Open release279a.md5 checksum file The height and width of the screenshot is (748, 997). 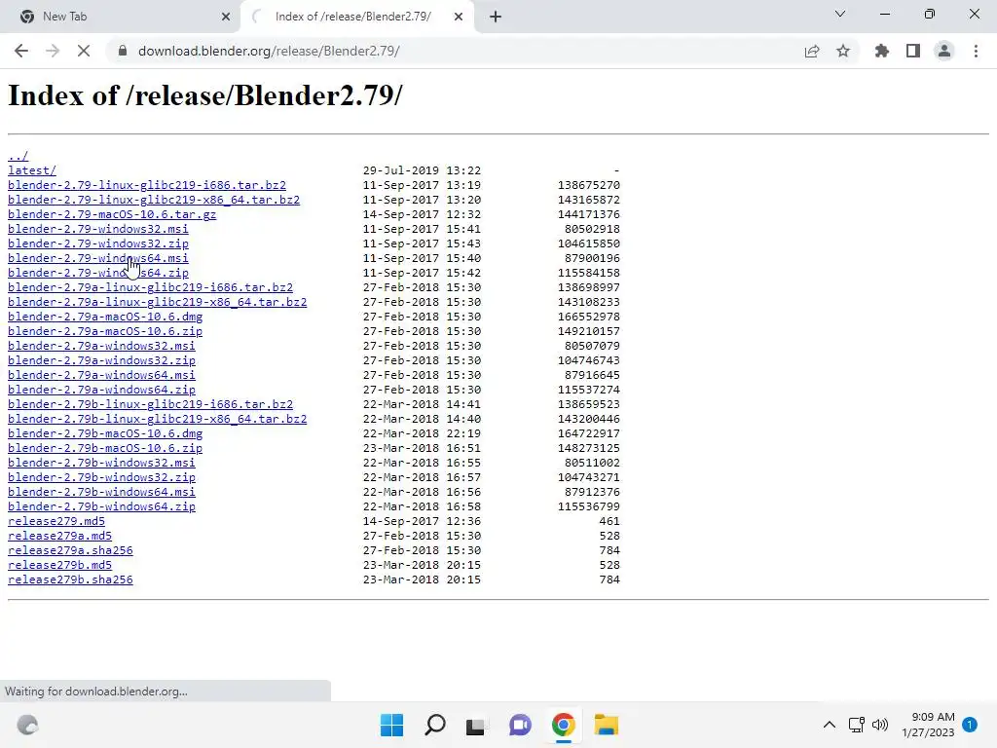pyautogui.click(x=59, y=537)
